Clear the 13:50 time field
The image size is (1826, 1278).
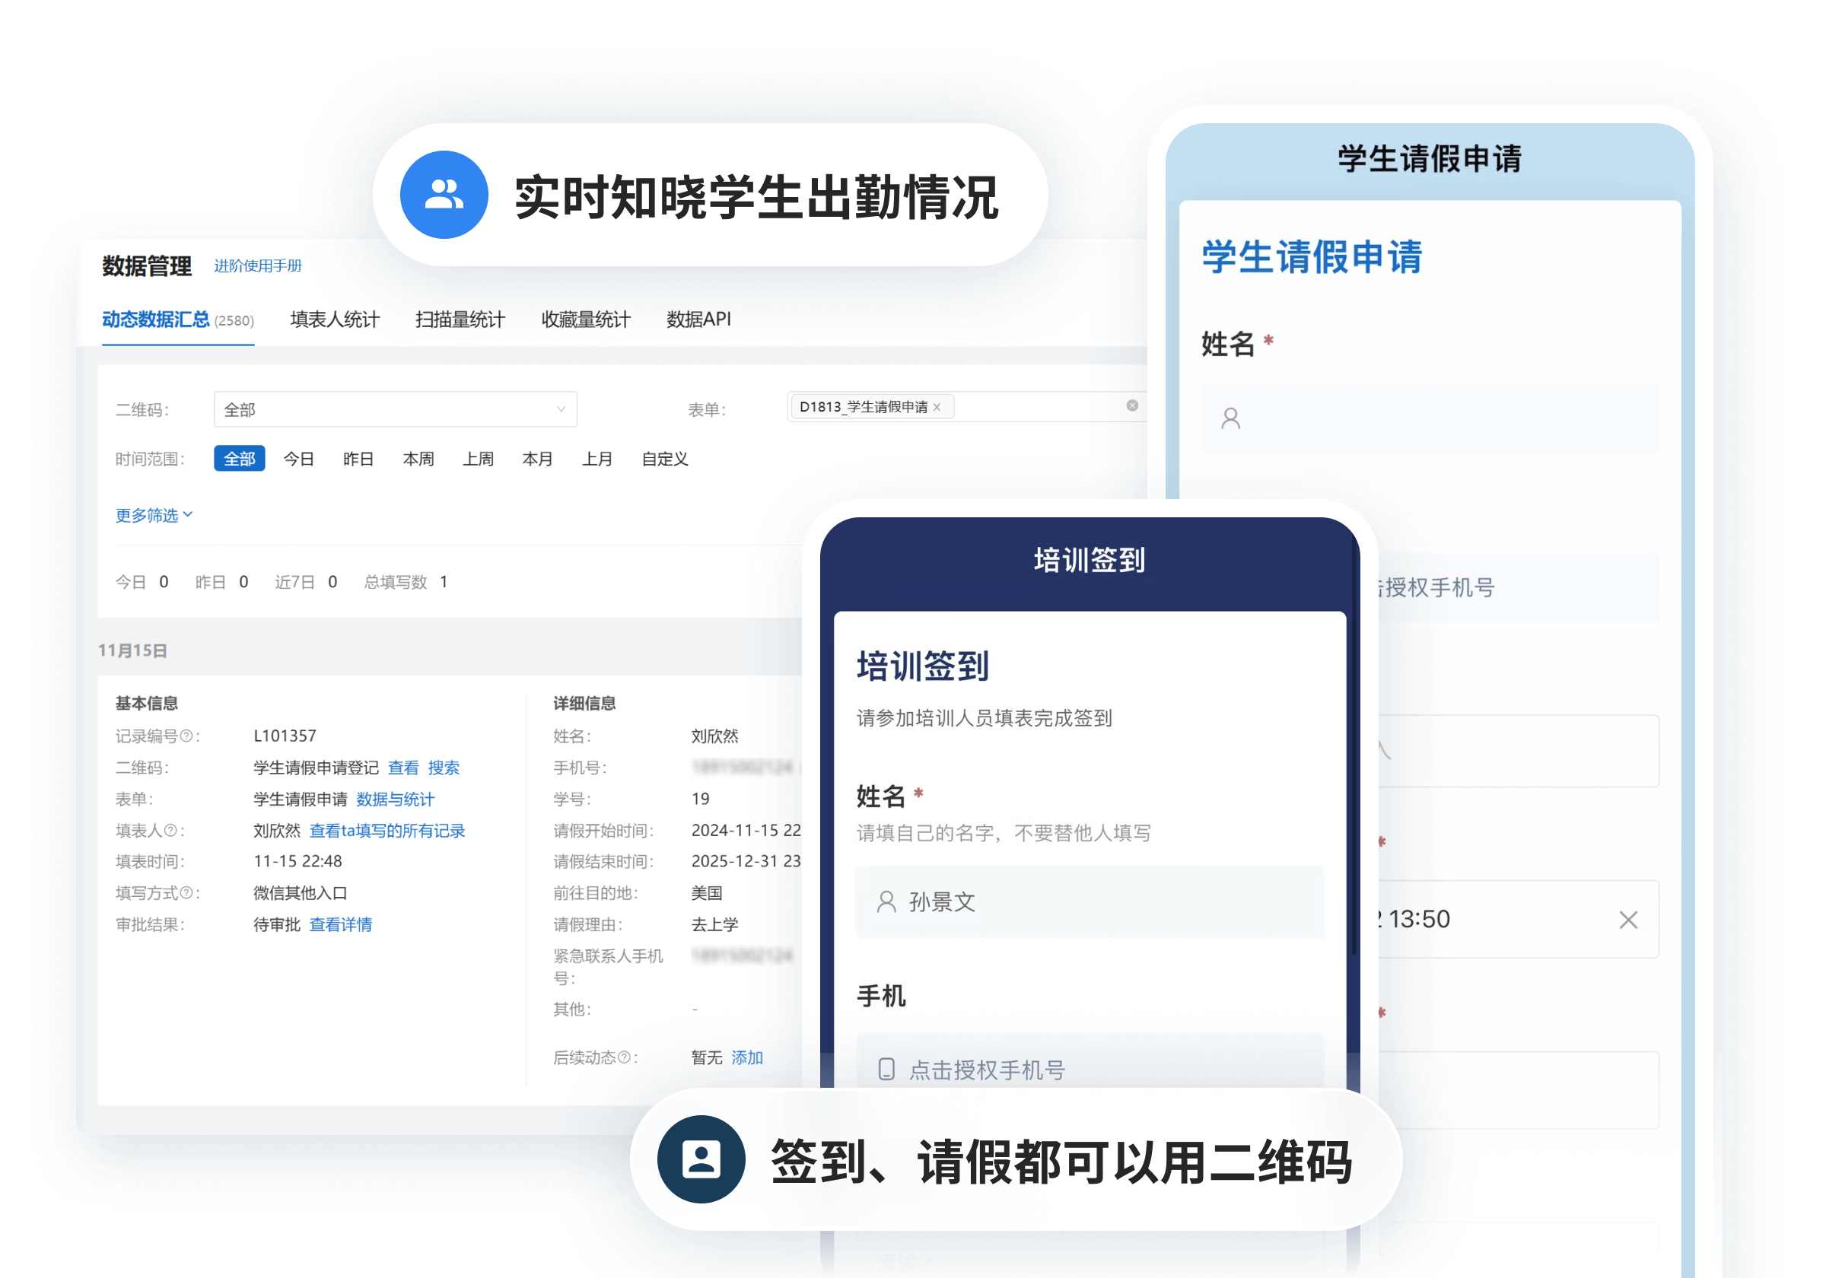pos(1628,920)
